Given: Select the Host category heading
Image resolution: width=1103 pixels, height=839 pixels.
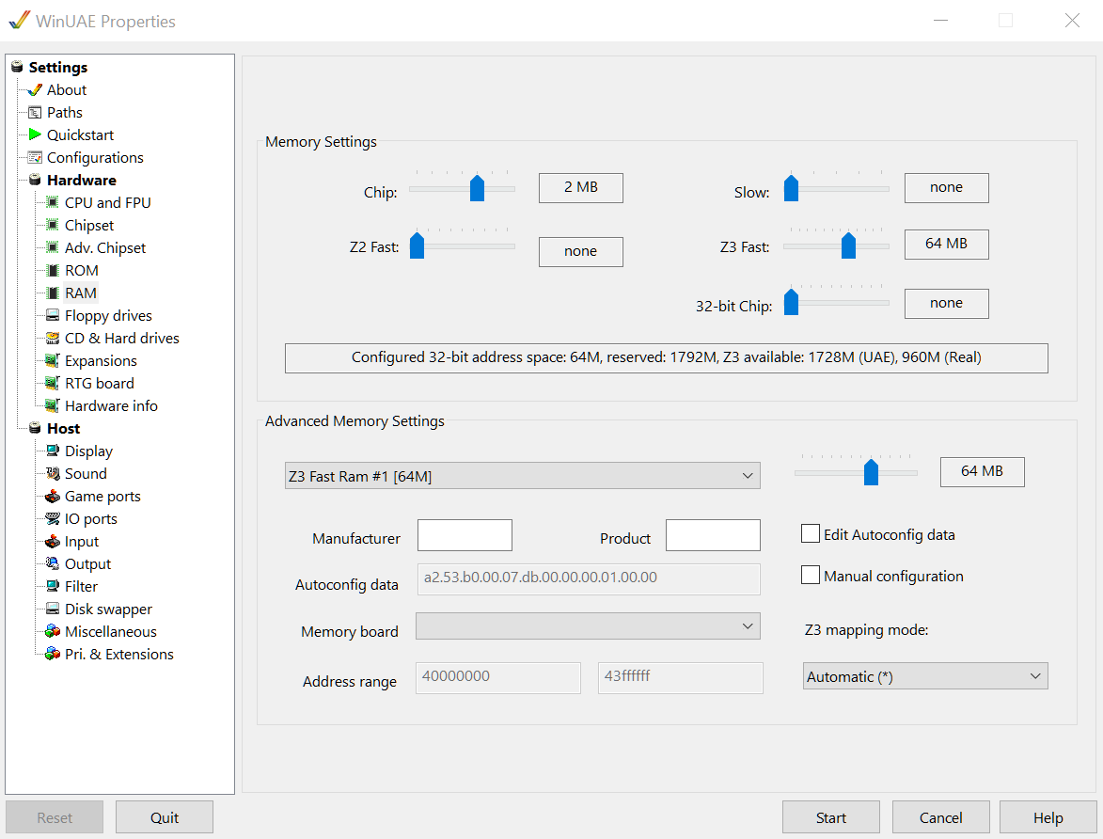Looking at the screenshot, I should 63,429.
